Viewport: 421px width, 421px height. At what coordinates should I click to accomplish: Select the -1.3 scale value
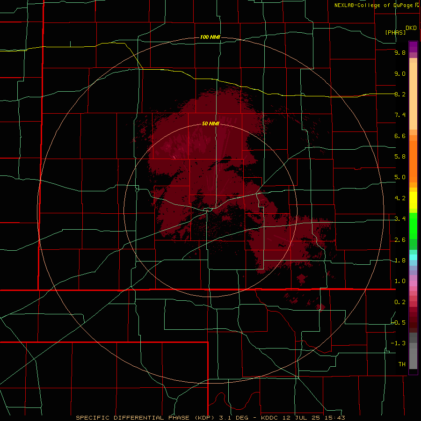pos(399,343)
